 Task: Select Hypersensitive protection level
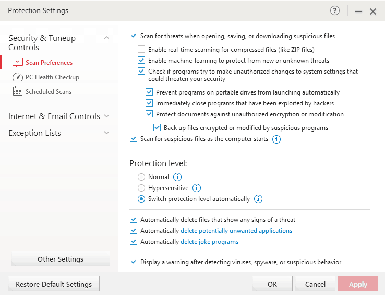click(141, 188)
